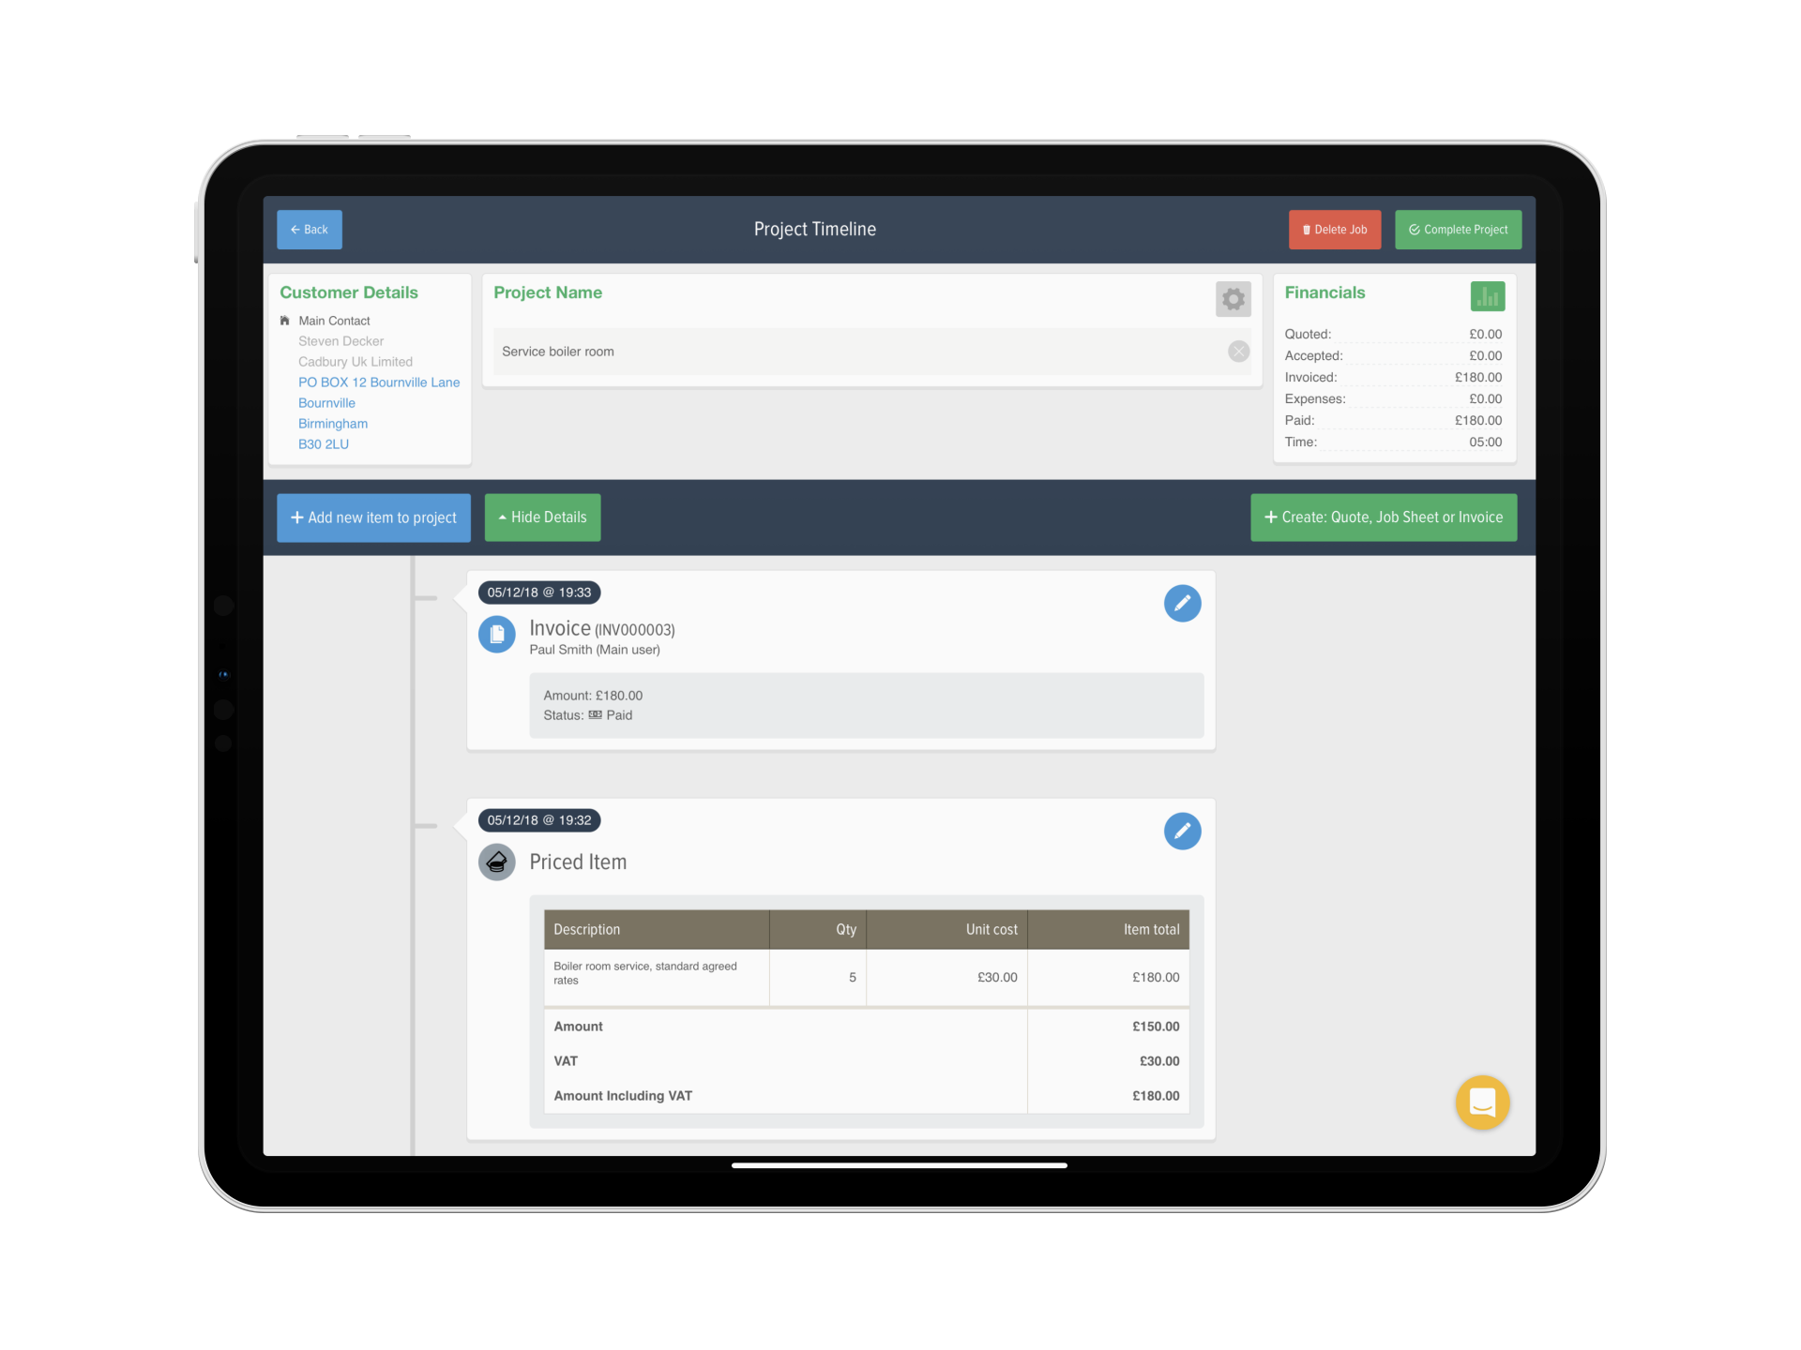Click the edit pencil icon on Invoice
The width and height of the screenshot is (1801, 1350).
click(1183, 604)
